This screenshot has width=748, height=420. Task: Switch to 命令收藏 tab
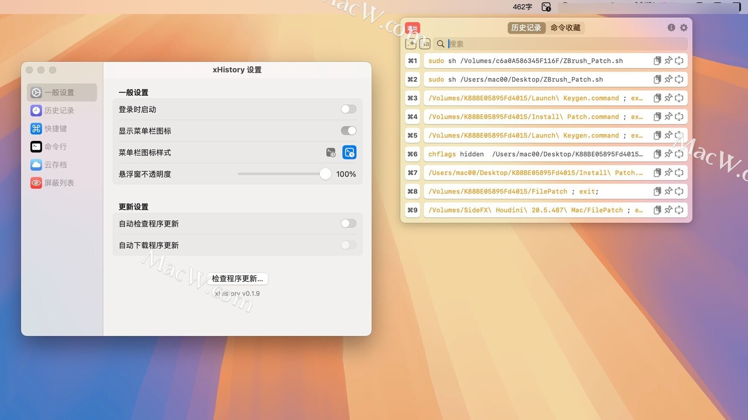click(565, 28)
